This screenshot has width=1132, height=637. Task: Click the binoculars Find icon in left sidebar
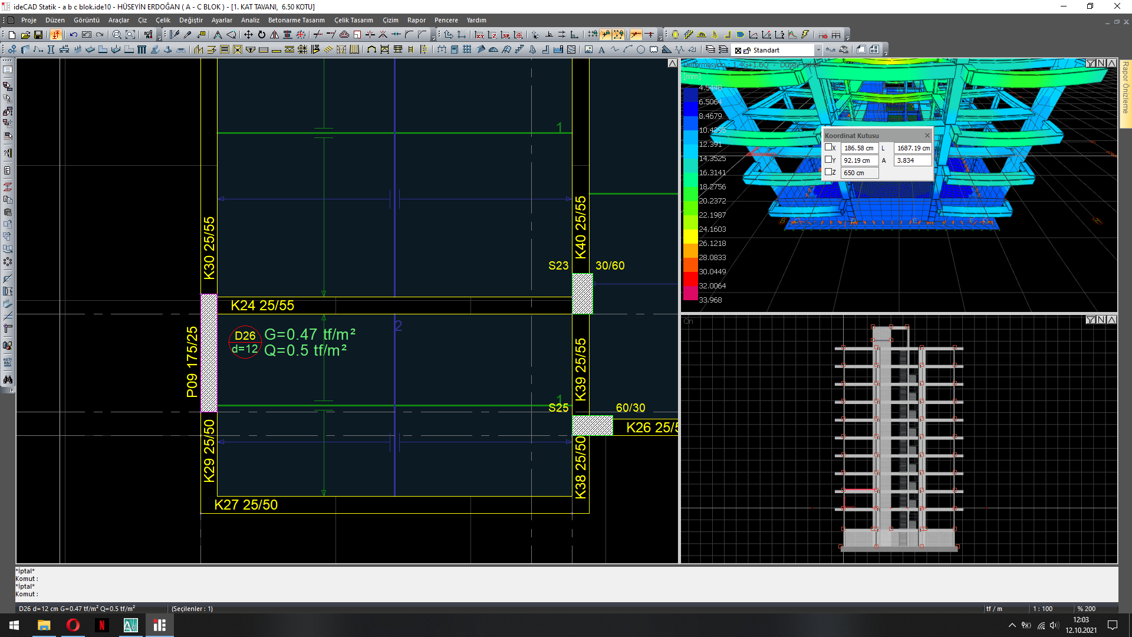pos(8,379)
